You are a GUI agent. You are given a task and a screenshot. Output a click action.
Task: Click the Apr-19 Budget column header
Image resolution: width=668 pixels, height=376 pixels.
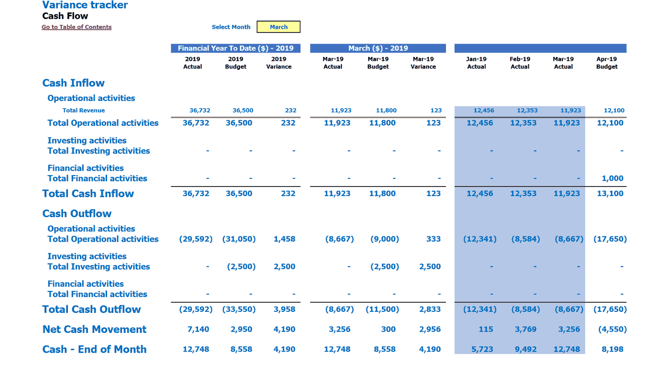[607, 63]
